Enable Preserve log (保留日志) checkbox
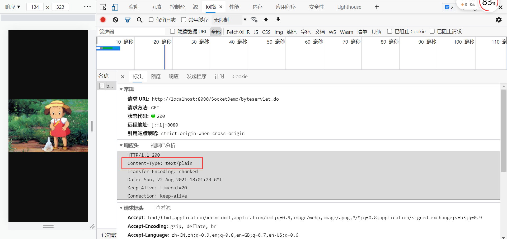Viewport: 507px width, 239px height. click(151, 20)
